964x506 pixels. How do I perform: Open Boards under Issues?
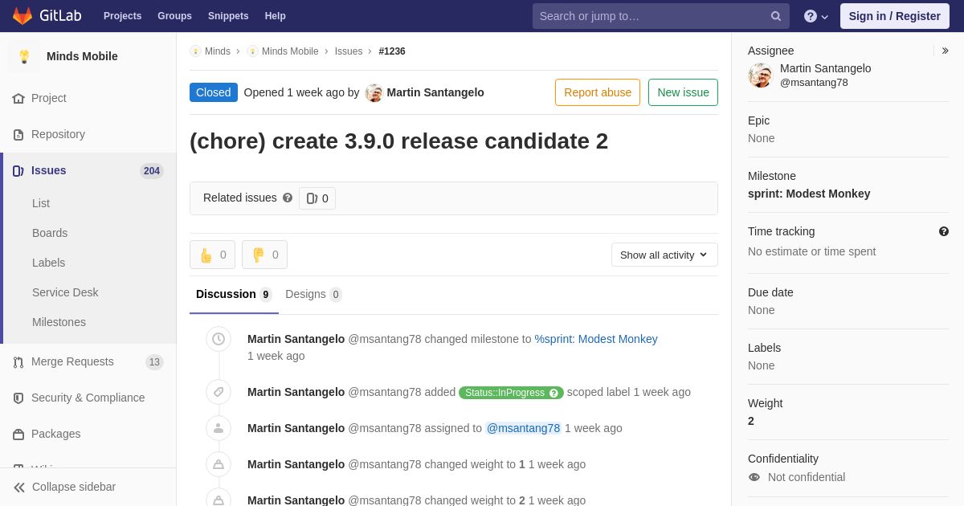click(x=50, y=233)
